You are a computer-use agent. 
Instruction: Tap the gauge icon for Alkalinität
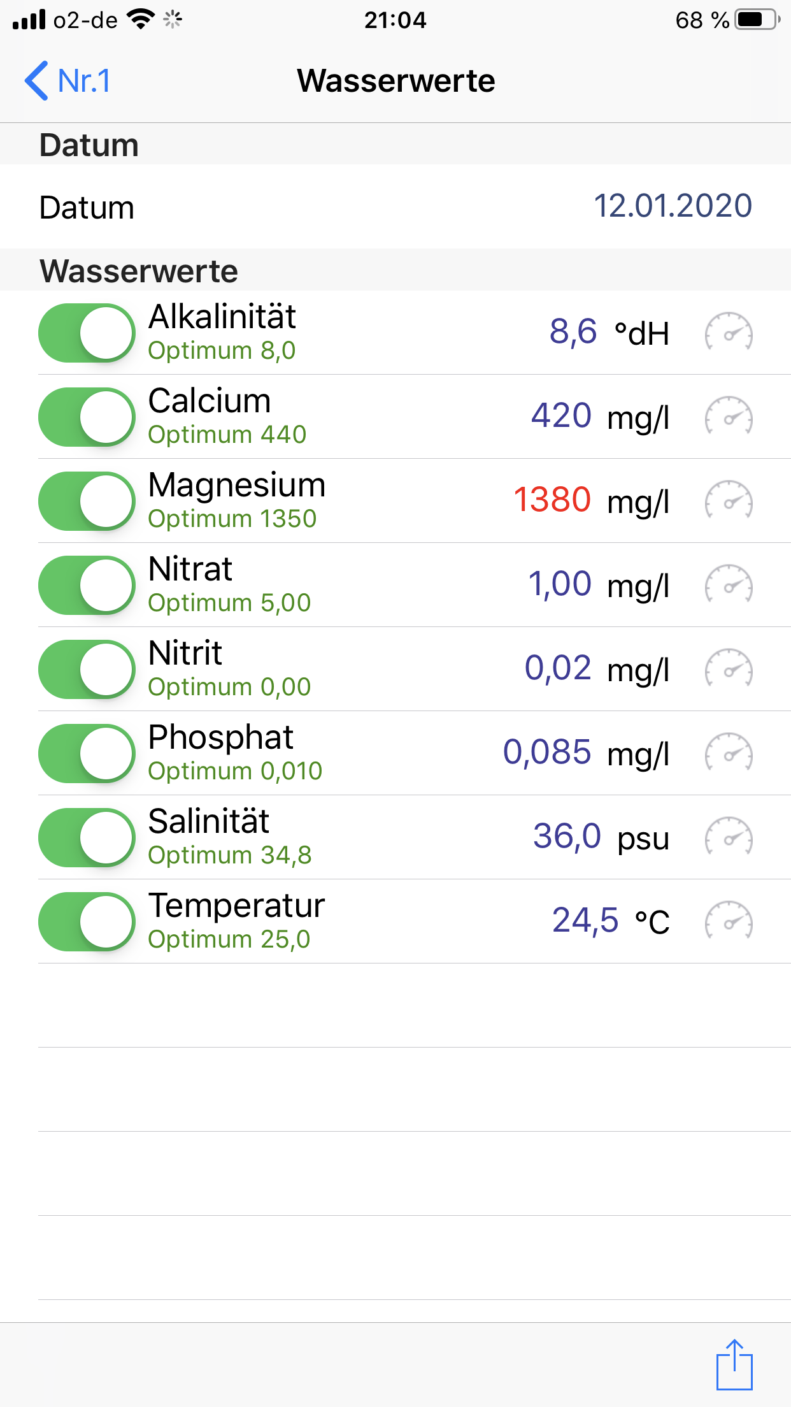tap(729, 332)
